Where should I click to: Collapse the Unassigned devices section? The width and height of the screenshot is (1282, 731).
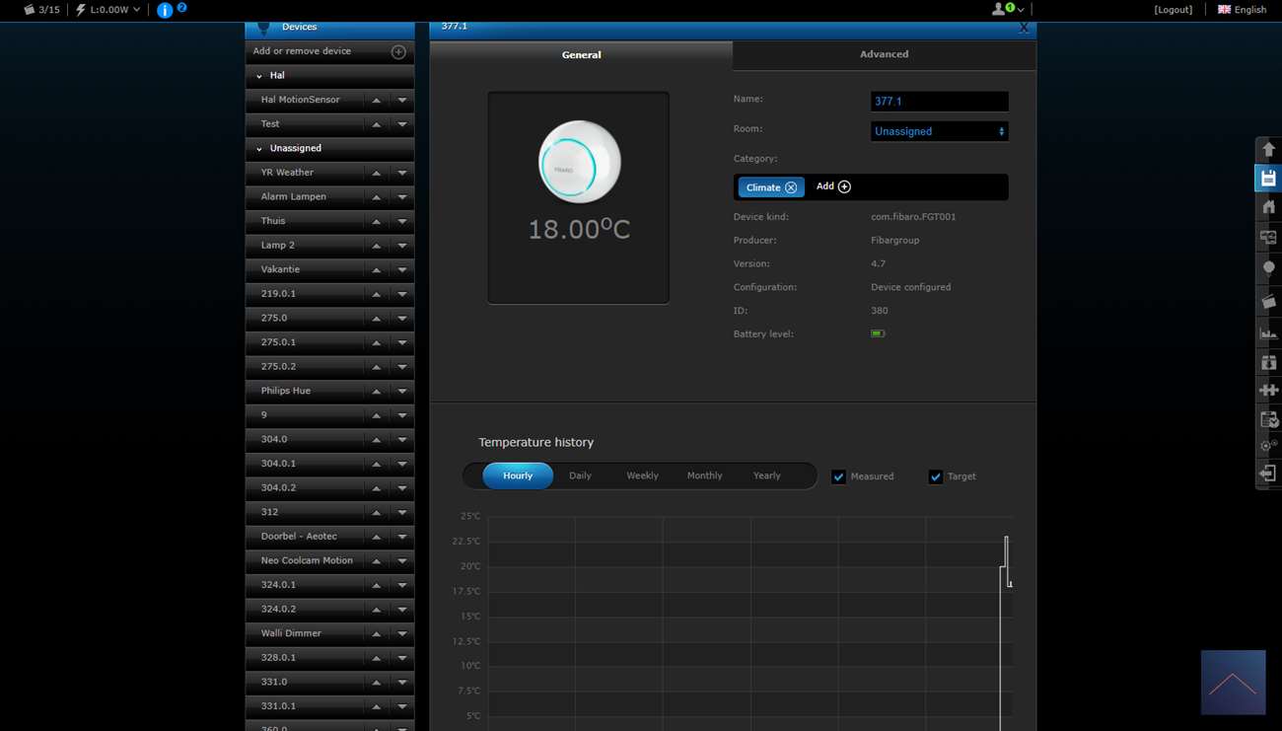[259, 149]
